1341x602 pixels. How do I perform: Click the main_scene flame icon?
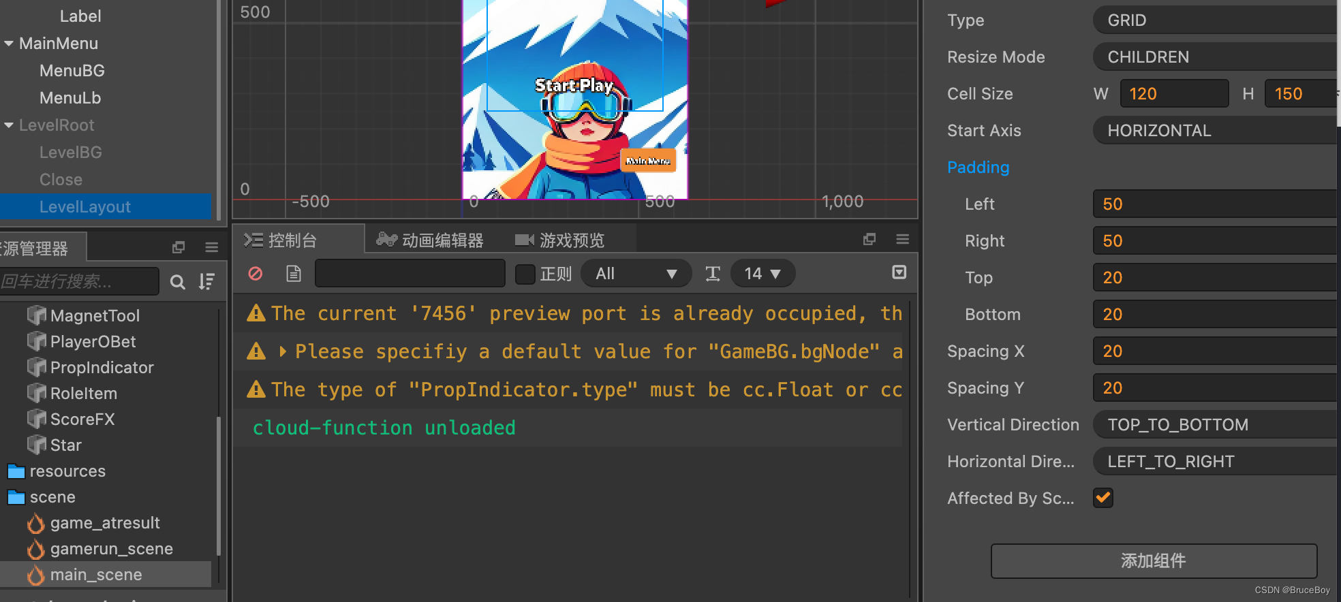coord(35,575)
